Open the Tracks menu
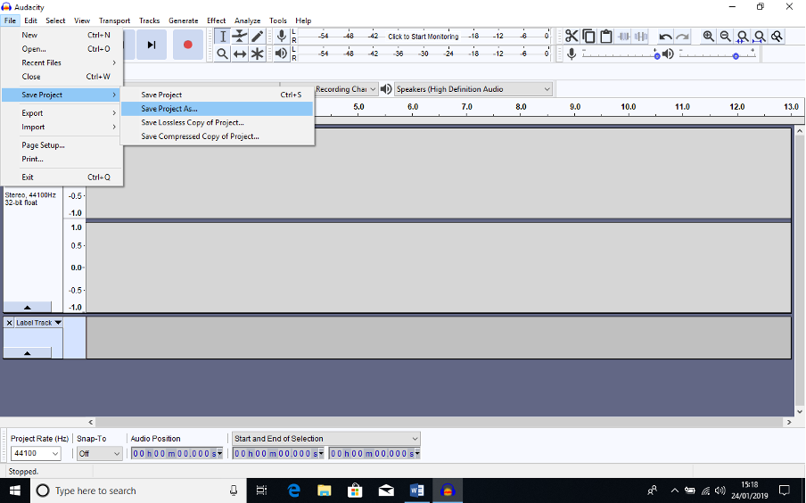This screenshot has width=806, height=503. tap(149, 21)
